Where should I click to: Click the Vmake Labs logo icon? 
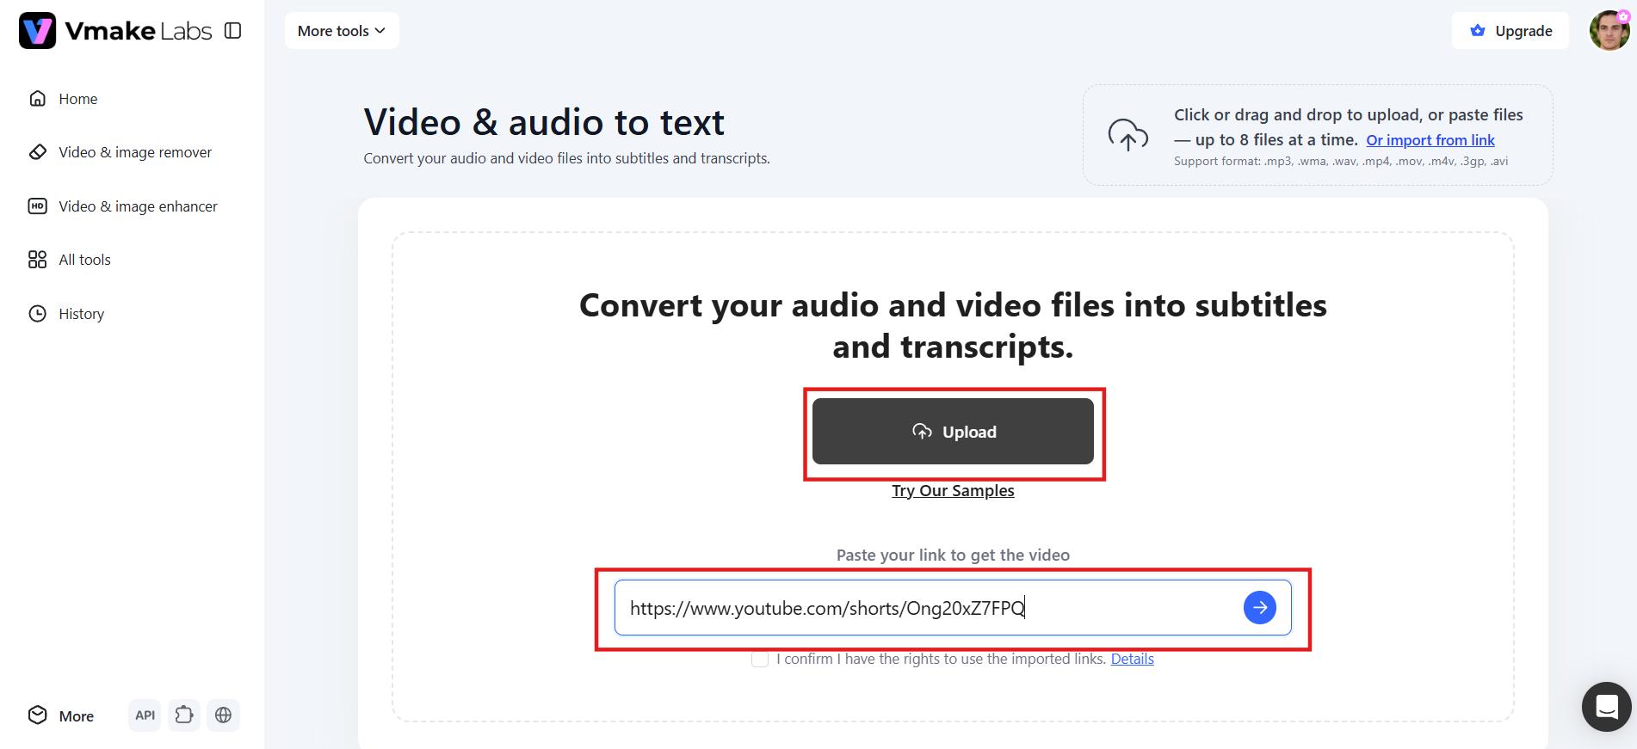pyautogui.click(x=37, y=30)
